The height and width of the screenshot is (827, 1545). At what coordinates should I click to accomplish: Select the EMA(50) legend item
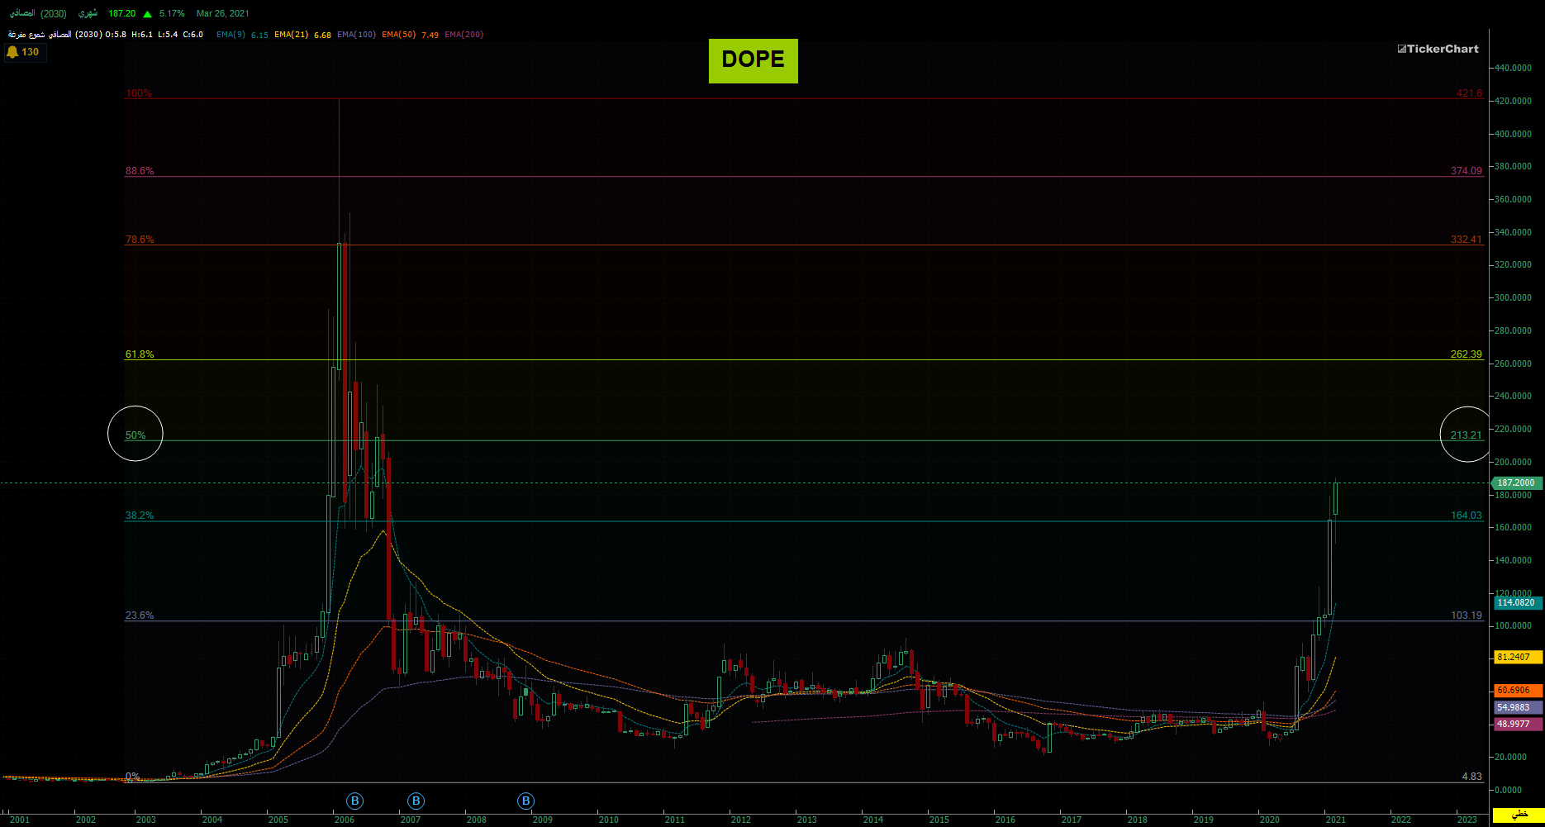coord(399,35)
